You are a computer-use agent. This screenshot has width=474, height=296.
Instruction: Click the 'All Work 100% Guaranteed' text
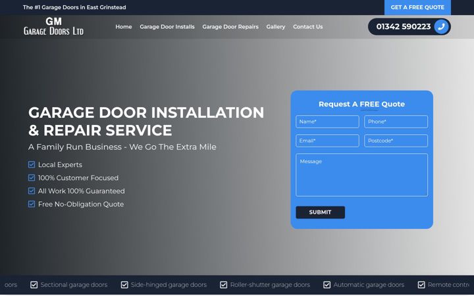[82, 191]
